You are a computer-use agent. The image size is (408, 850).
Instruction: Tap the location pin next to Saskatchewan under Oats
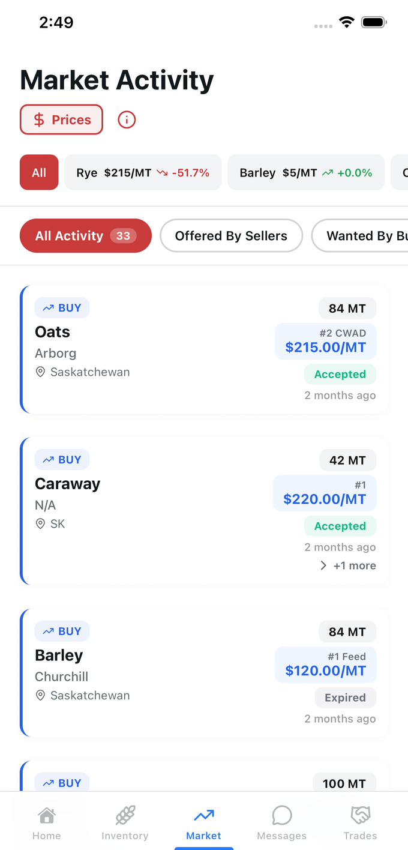click(x=40, y=372)
